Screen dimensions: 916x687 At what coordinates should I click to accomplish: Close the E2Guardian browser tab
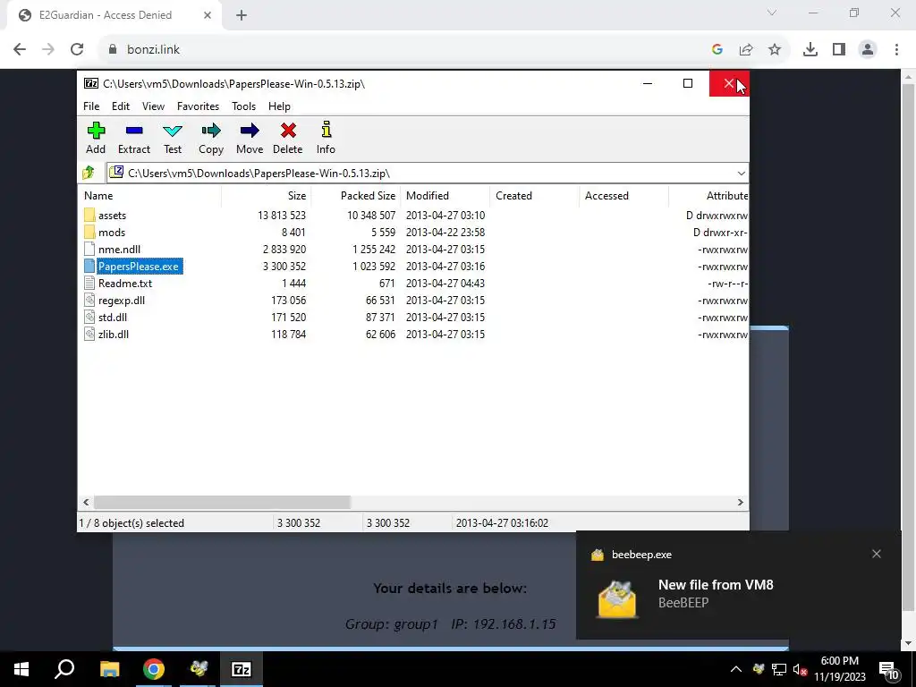(208, 15)
